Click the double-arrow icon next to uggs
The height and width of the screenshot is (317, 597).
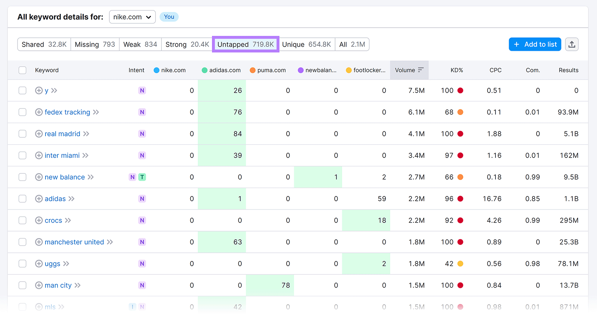pyautogui.click(x=66, y=264)
